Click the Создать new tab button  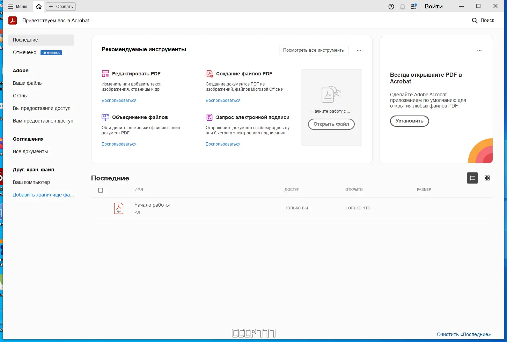[x=61, y=7]
